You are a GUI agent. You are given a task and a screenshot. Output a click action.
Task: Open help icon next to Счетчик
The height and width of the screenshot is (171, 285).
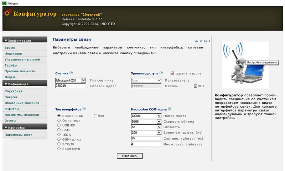click(71, 73)
